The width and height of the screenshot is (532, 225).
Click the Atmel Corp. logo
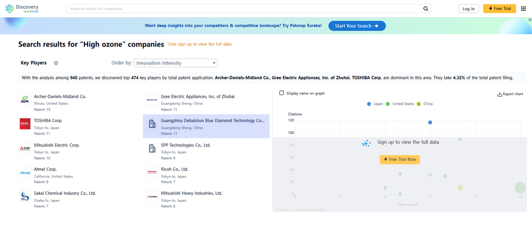(x=25, y=172)
